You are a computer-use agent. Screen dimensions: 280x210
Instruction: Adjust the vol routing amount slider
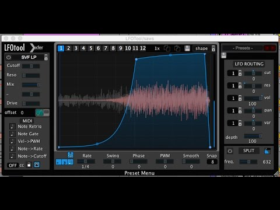[253, 98]
